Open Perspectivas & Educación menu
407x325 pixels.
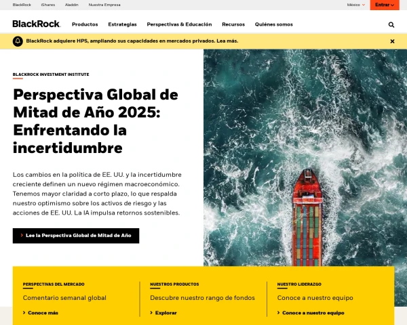click(179, 24)
